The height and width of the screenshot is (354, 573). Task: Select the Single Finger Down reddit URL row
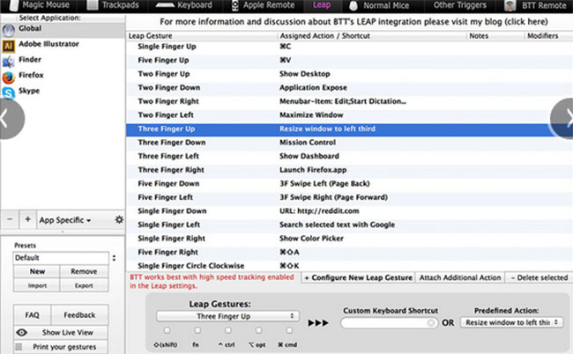point(349,211)
